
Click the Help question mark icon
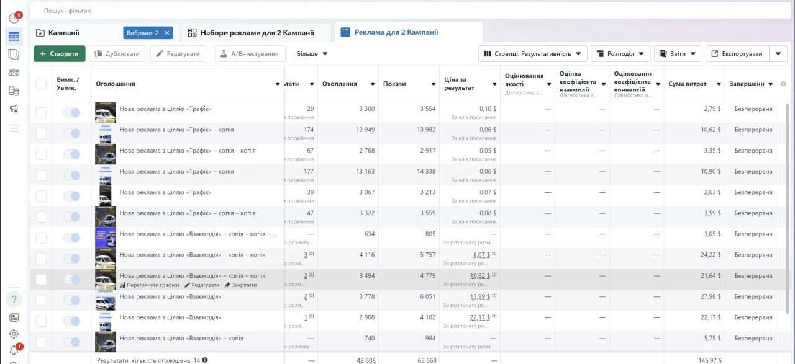(x=14, y=300)
